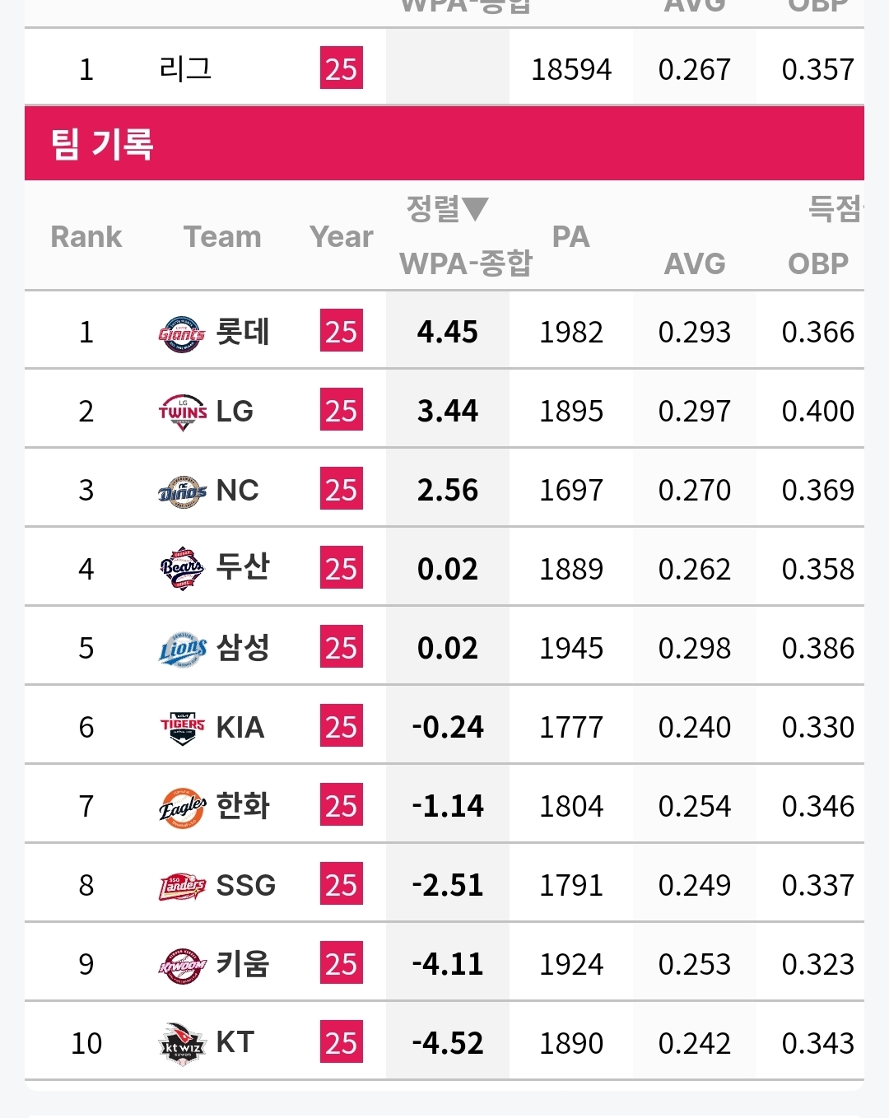Click the 팀 기록 section header
The height and width of the screenshot is (1118, 889).
[103, 144]
